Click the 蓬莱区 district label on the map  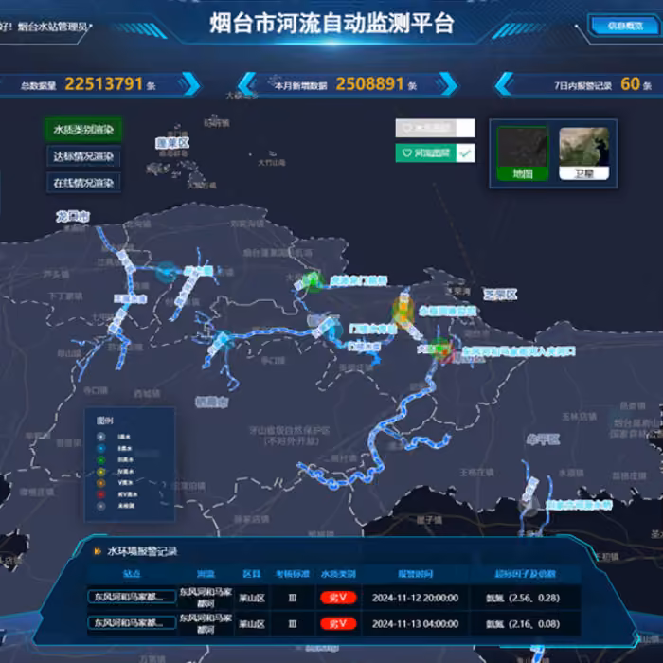point(172,143)
